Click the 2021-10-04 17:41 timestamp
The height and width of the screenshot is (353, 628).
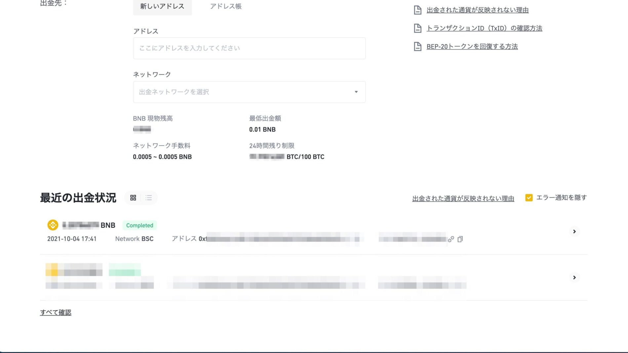pos(72,239)
